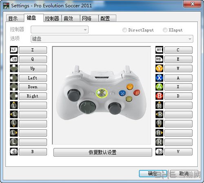Open the 控制器 device dropdown
The height and width of the screenshot is (183, 204).
coord(60,30)
